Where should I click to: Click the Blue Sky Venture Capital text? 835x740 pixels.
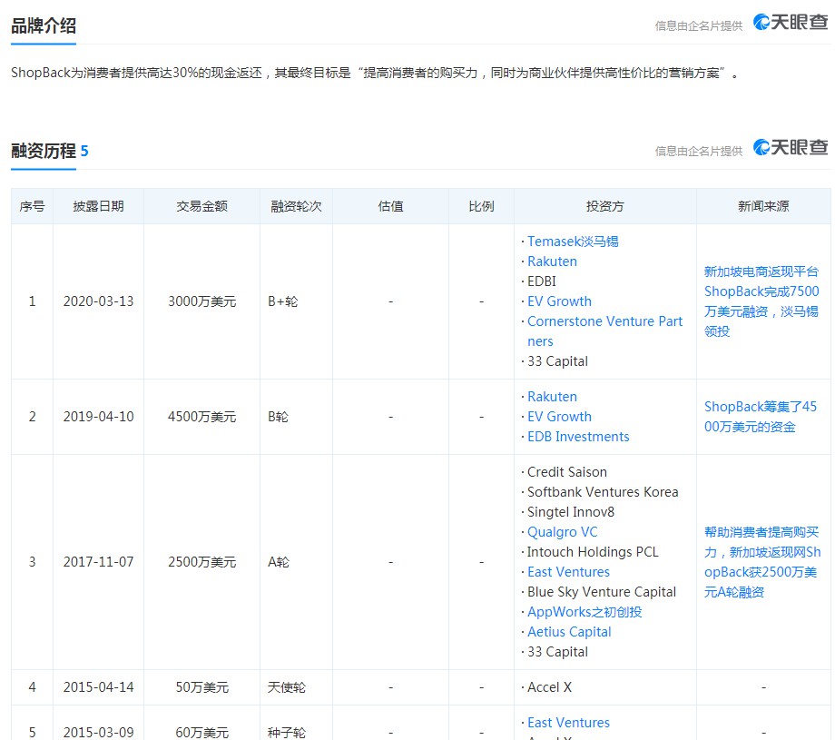(x=602, y=592)
